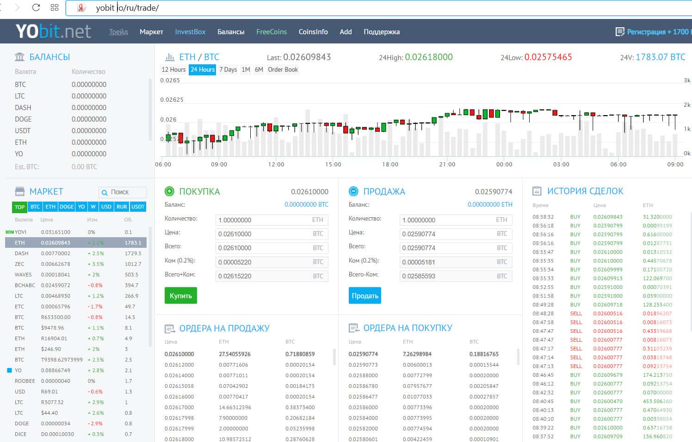The height and width of the screenshot is (442, 692).
Task: Click the browser reload icon
Action: pyautogui.click(x=36, y=7)
